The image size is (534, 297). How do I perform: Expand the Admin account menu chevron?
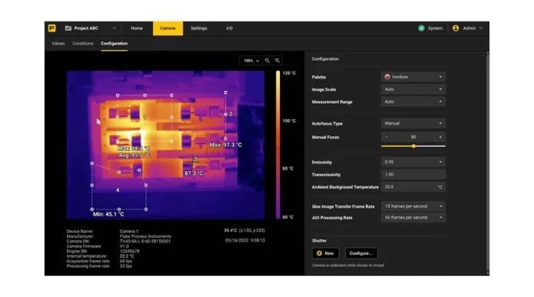click(481, 29)
